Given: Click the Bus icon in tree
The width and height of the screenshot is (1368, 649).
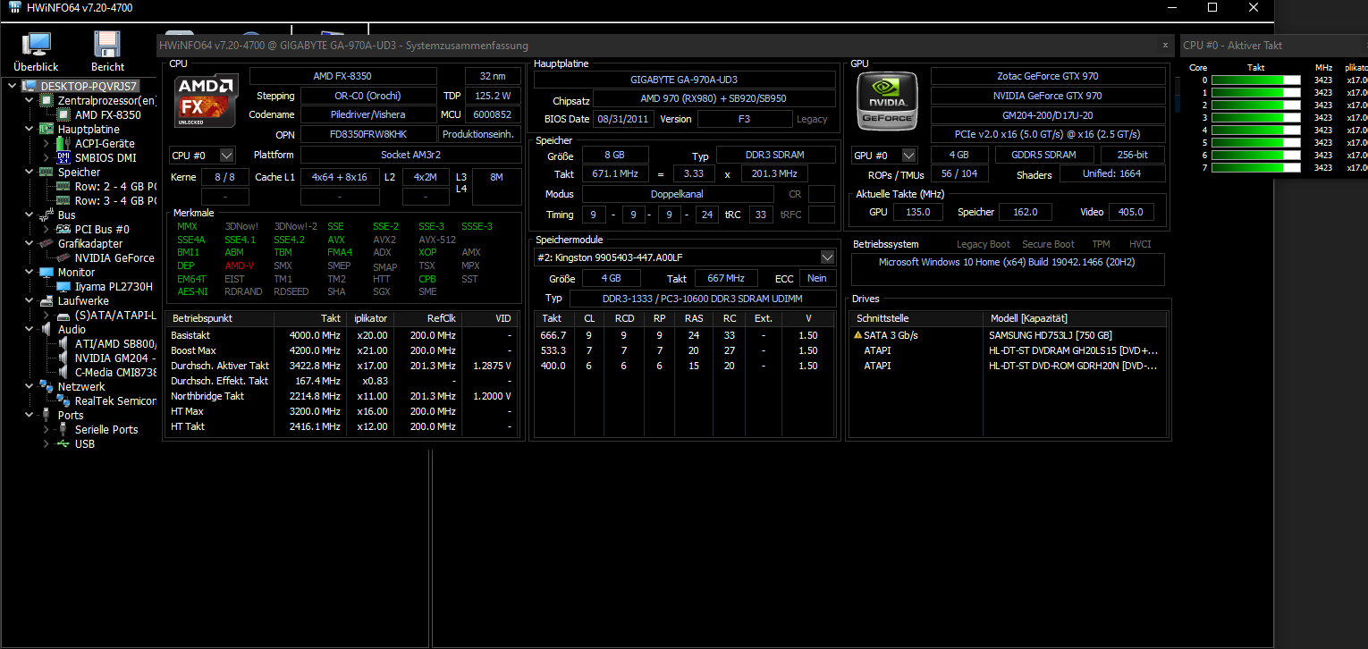Looking at the screenshot, I should coord(48,215).
